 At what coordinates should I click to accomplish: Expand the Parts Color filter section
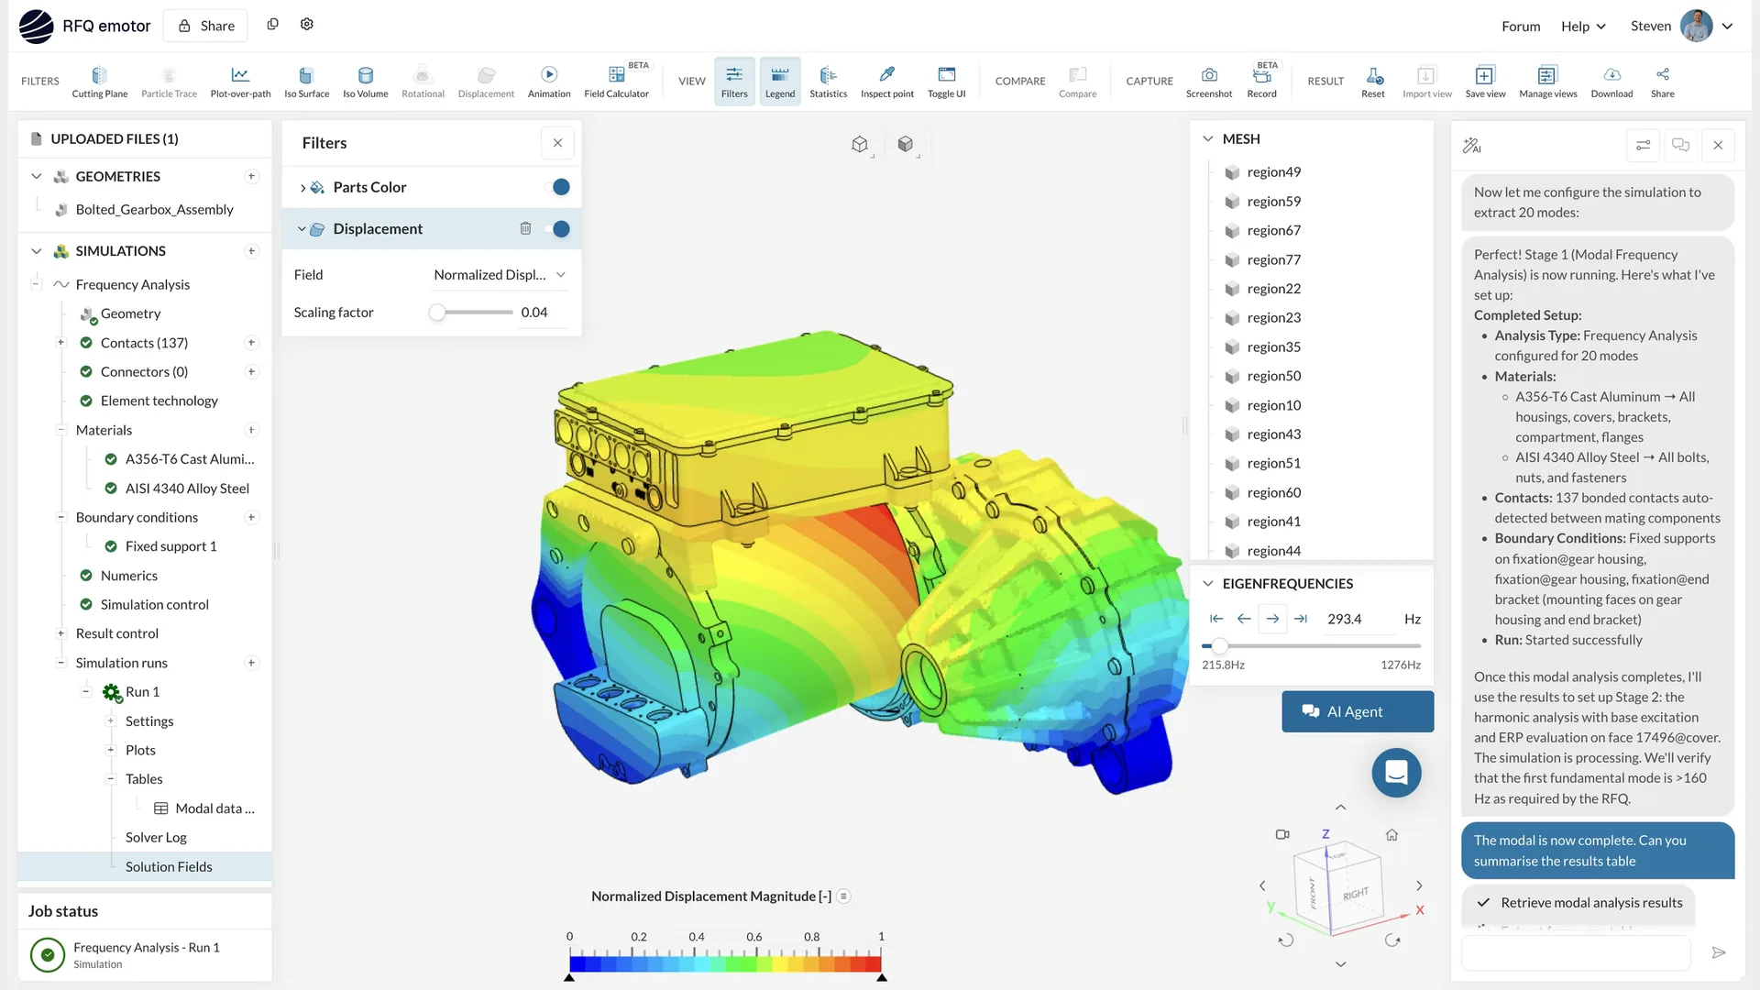[x=302, y=188]
